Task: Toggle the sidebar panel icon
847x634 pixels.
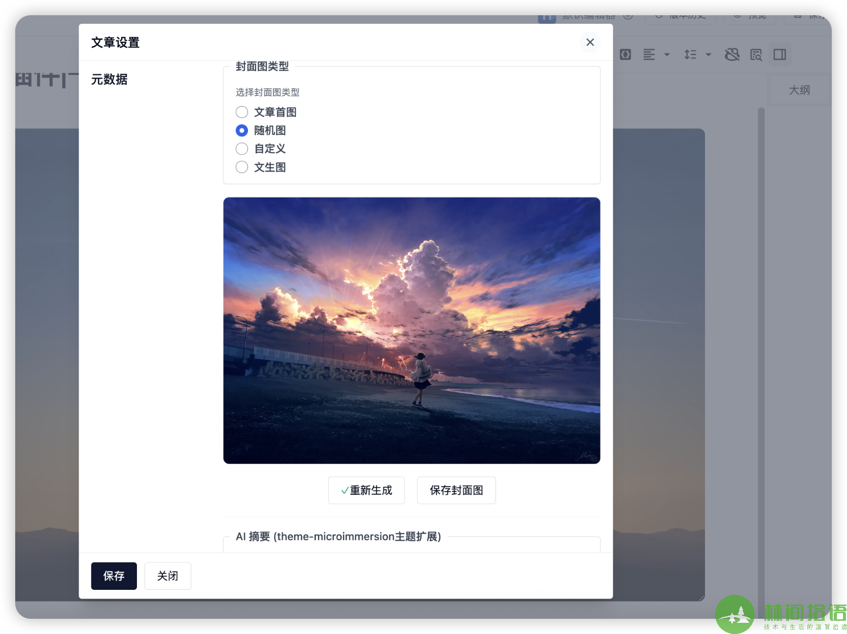Action: point(780,54)
